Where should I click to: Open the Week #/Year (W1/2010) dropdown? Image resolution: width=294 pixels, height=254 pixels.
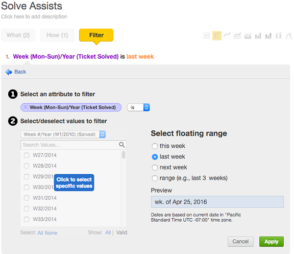63,134
